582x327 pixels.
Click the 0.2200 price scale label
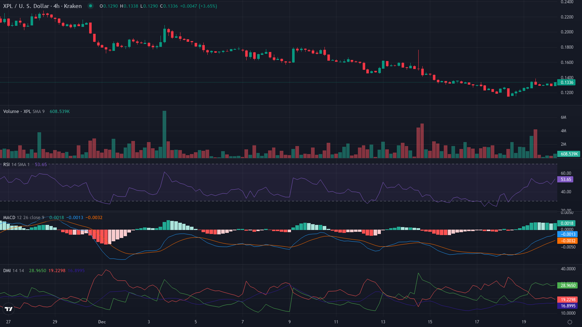click(566, 17)
